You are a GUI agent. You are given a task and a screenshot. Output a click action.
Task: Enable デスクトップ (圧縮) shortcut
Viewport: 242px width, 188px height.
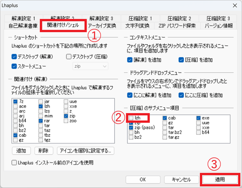[68, 57]
